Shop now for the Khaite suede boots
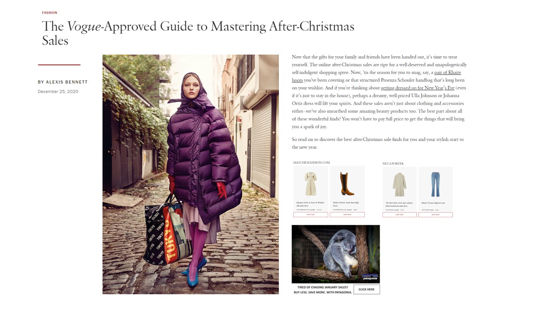Image resolution: width=556 pixels, height=312 pixels. click(x=347, y=214)
